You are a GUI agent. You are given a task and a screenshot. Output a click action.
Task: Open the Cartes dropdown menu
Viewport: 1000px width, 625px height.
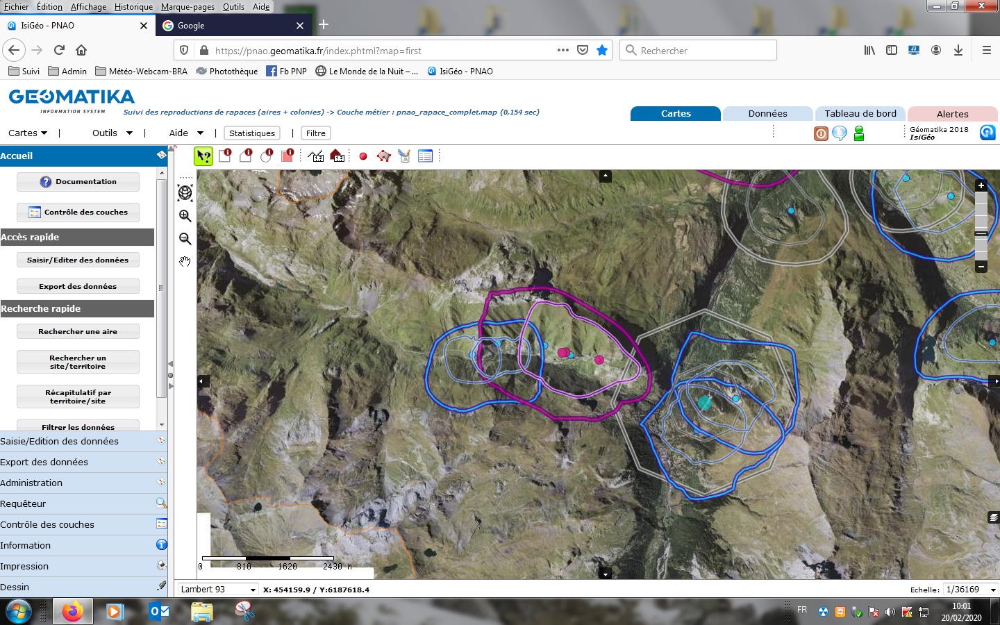(28, 133)
